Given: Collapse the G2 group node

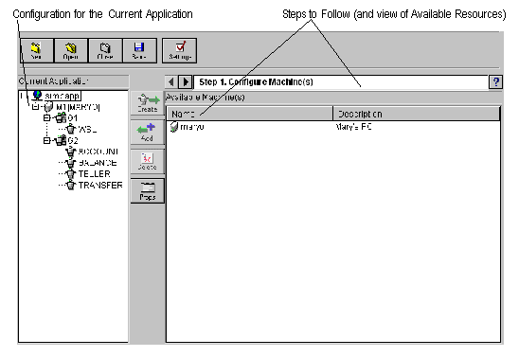Looking at the screenshot, I should click(x=46, y=140).
